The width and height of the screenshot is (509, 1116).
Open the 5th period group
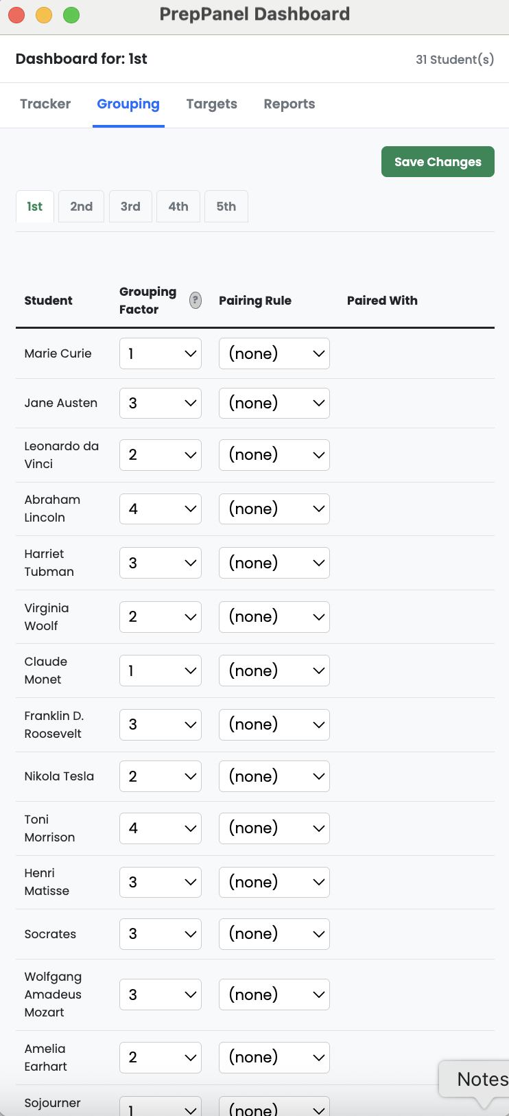pos(226,206)
